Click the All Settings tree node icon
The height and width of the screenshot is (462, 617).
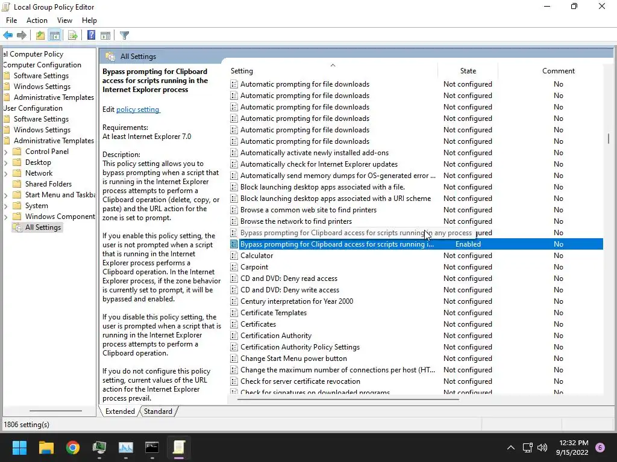point(17,227)
